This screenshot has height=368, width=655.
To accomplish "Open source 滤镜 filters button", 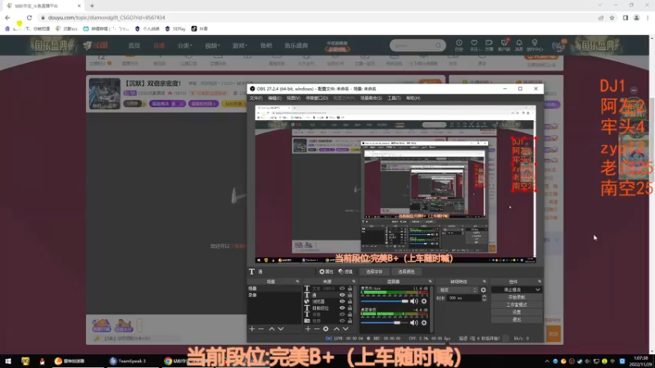I will [346, 272].
